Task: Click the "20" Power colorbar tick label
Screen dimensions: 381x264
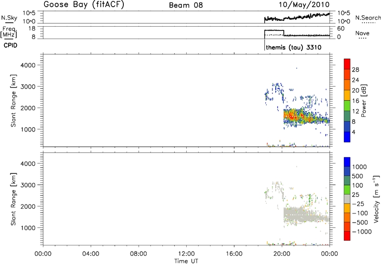Action: tap(355, 91)
